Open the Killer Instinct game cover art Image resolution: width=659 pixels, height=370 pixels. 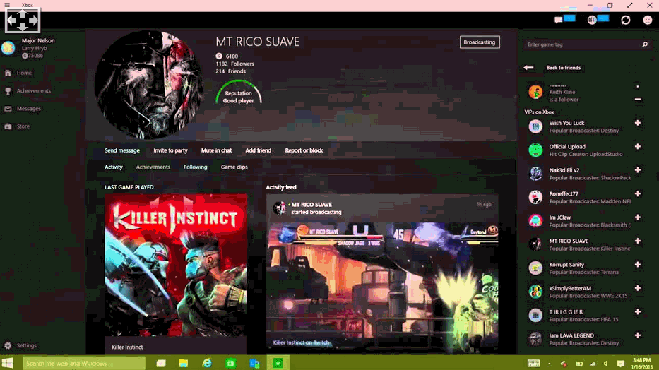point(176,265)
